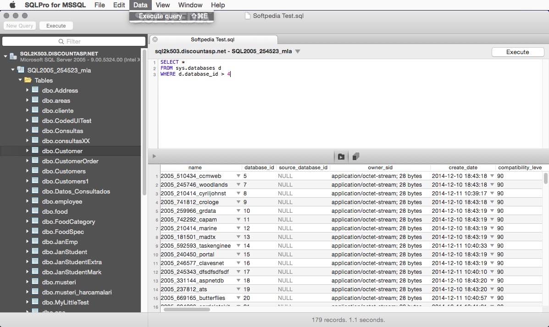Select the dbo.musteri_harcamalari table row
549x327 pixels.
(x=70, y=292)
